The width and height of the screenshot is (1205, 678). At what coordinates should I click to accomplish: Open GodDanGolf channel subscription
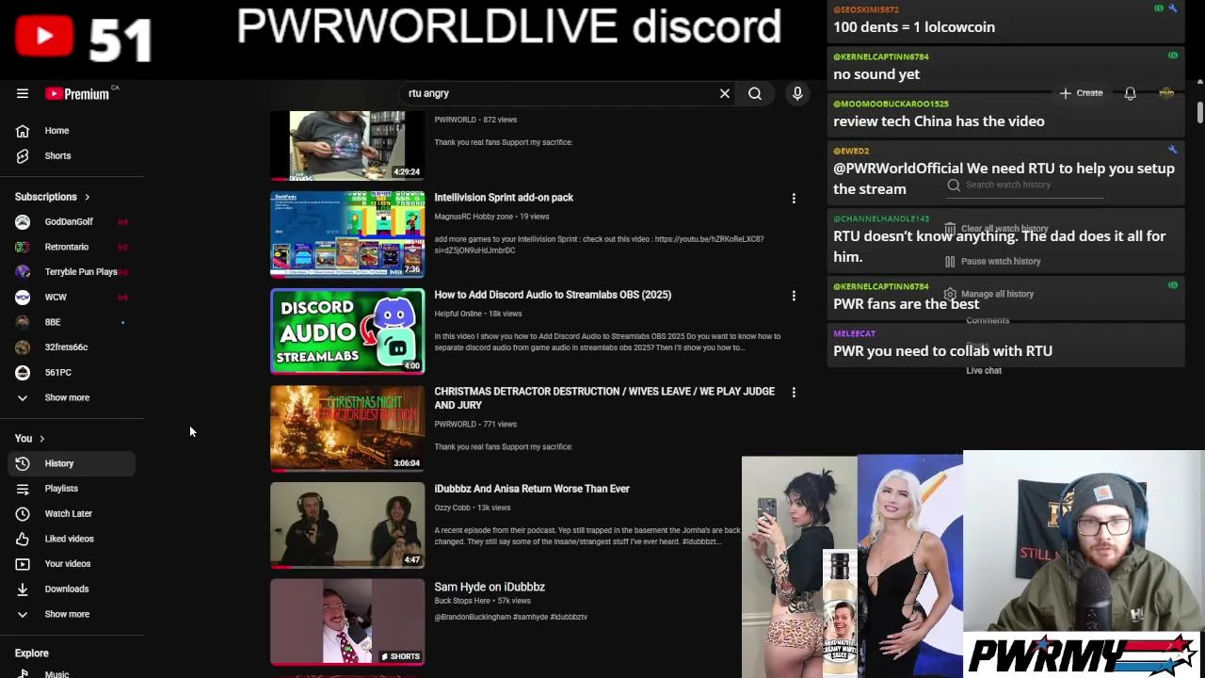pos(68,221)
